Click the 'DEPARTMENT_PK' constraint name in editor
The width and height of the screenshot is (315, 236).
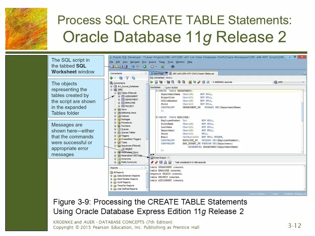(191, 108)
